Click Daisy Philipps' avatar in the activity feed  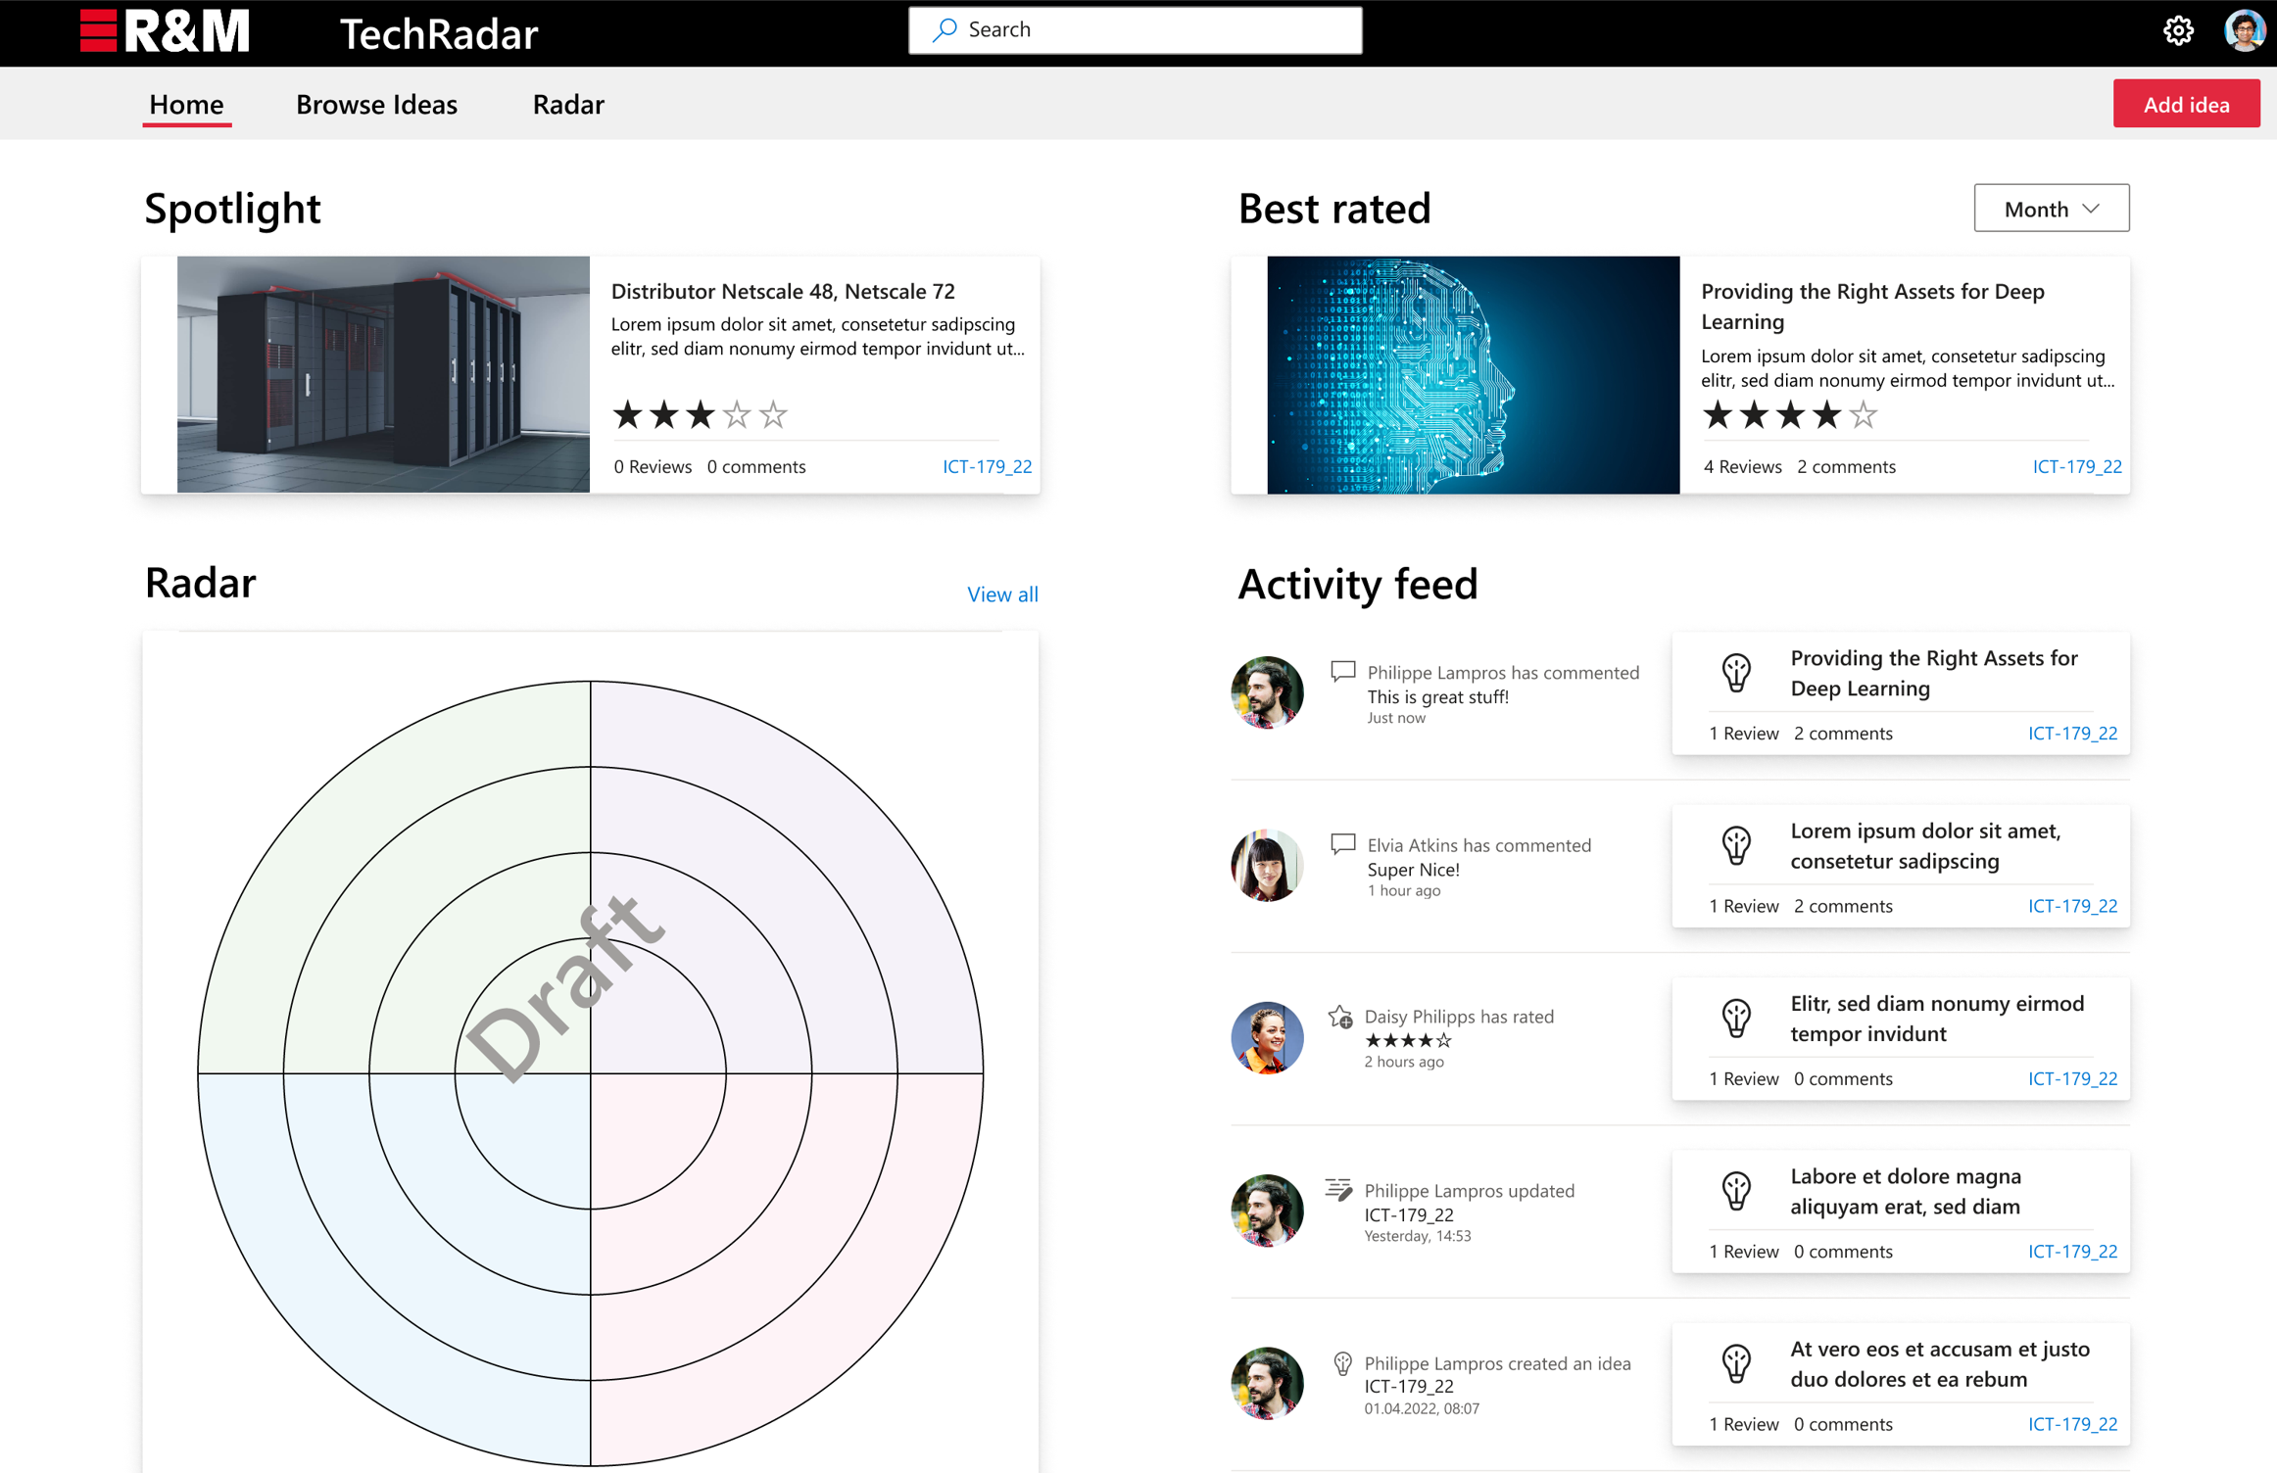click(1267, 1037)
